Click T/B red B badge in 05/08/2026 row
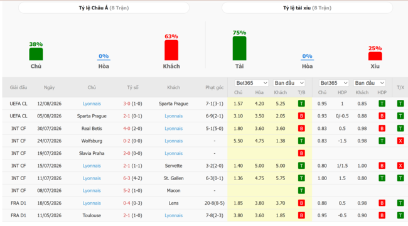The height and width of the screenshot is (226, 408). (x=301, y=116)
